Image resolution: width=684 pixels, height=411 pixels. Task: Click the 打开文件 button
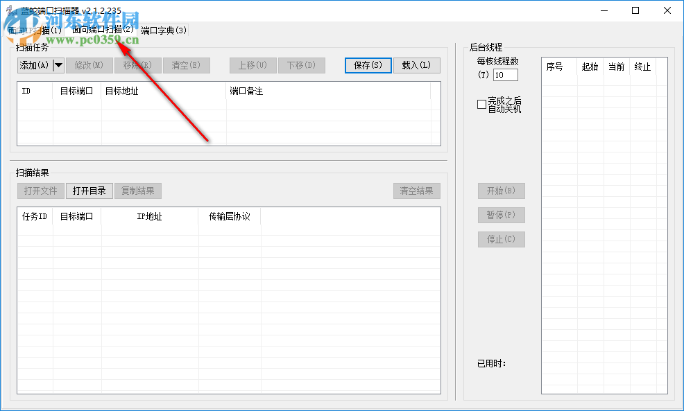pos(41,191)
